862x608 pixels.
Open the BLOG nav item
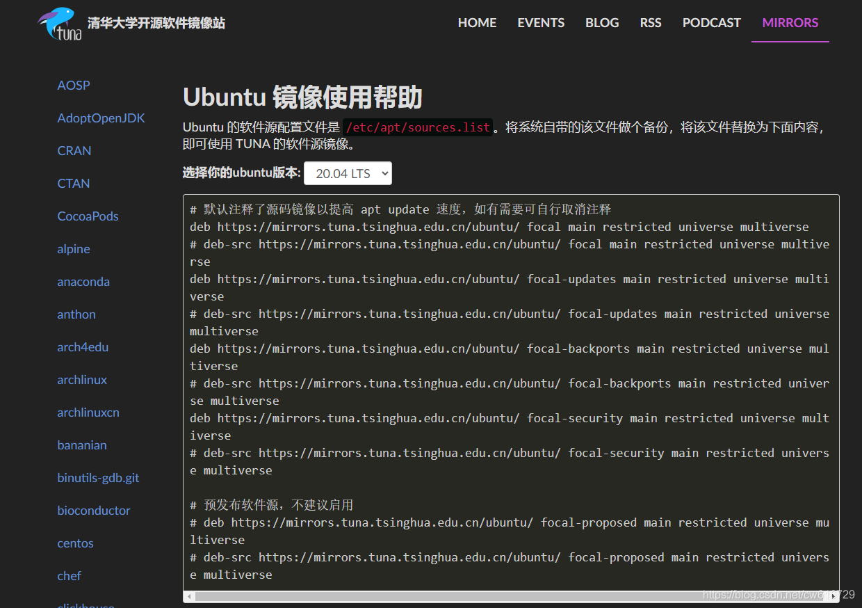(x=602, y=22)
